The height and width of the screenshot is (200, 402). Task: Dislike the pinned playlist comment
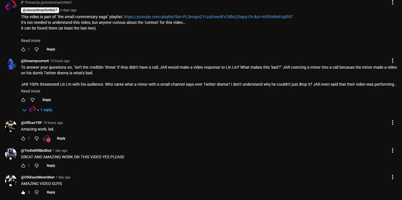(37, 49)
